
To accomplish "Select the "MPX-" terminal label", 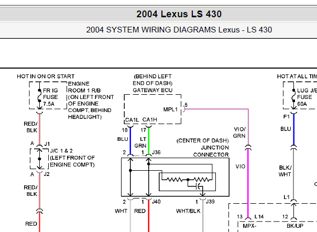I will coord(249,226).
